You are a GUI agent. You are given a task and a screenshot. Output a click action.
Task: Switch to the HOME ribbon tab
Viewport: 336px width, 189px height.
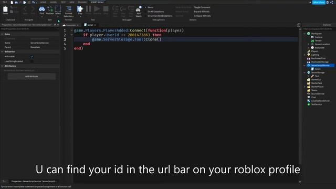(43, 2)
